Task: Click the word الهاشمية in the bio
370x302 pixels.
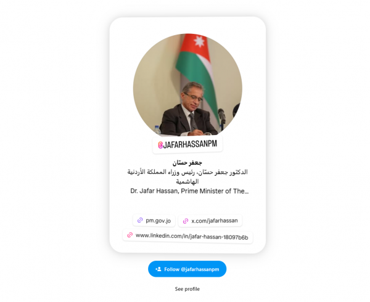Action: (187, 182)
